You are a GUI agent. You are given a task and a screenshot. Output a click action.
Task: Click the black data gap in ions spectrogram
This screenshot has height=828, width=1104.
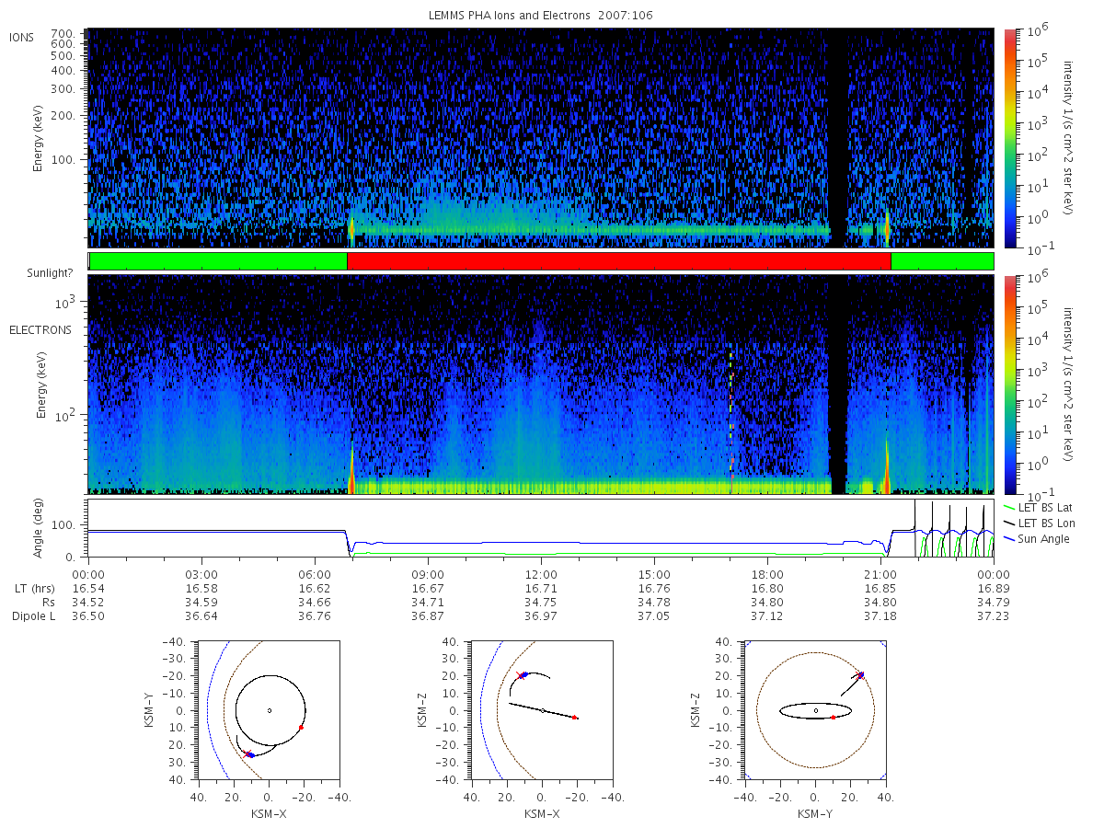point(836,138)
